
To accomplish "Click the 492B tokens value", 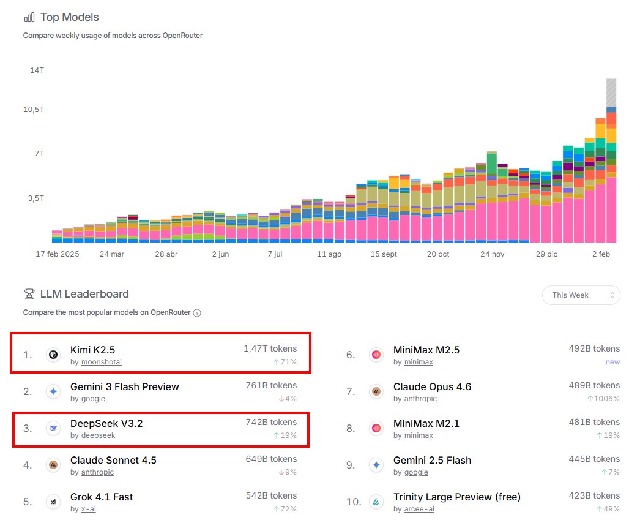I will click(x=594, y=349).
